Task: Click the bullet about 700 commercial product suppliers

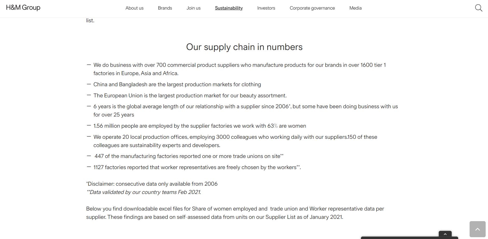Action: click(239, 65)
